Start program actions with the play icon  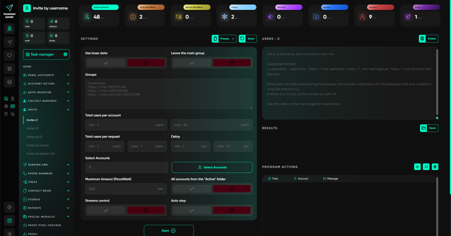pyautogui.click(x=417, y=167)
